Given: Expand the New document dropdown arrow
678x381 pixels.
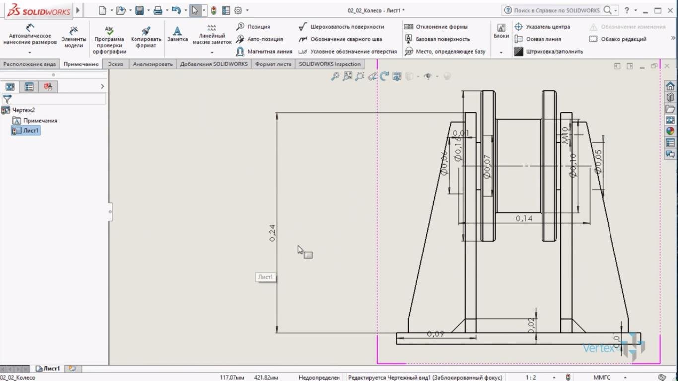Looking at the screenshot, I should pos(111,10).
